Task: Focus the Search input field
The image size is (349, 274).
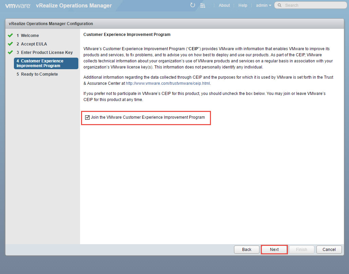Action: click(312, 5)
